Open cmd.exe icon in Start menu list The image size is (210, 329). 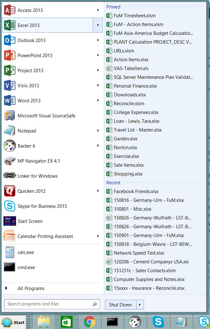(10, 267)
